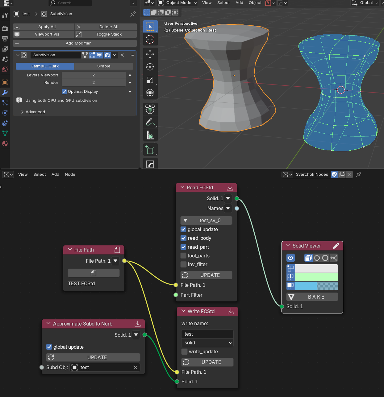
Task: Open the viewport Object menu
Action: [x=255, y=3]
